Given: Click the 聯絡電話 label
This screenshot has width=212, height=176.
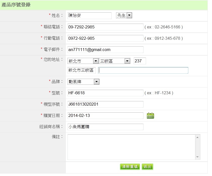Looking at the screenshot, I should [x=52, y=27].
